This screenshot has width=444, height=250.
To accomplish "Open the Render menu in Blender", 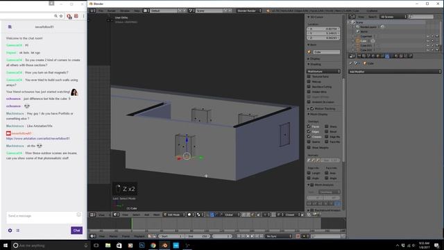I will tap(111, 11).
